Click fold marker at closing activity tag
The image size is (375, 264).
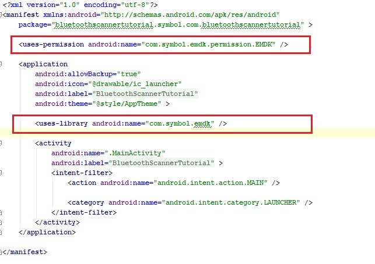2,222
